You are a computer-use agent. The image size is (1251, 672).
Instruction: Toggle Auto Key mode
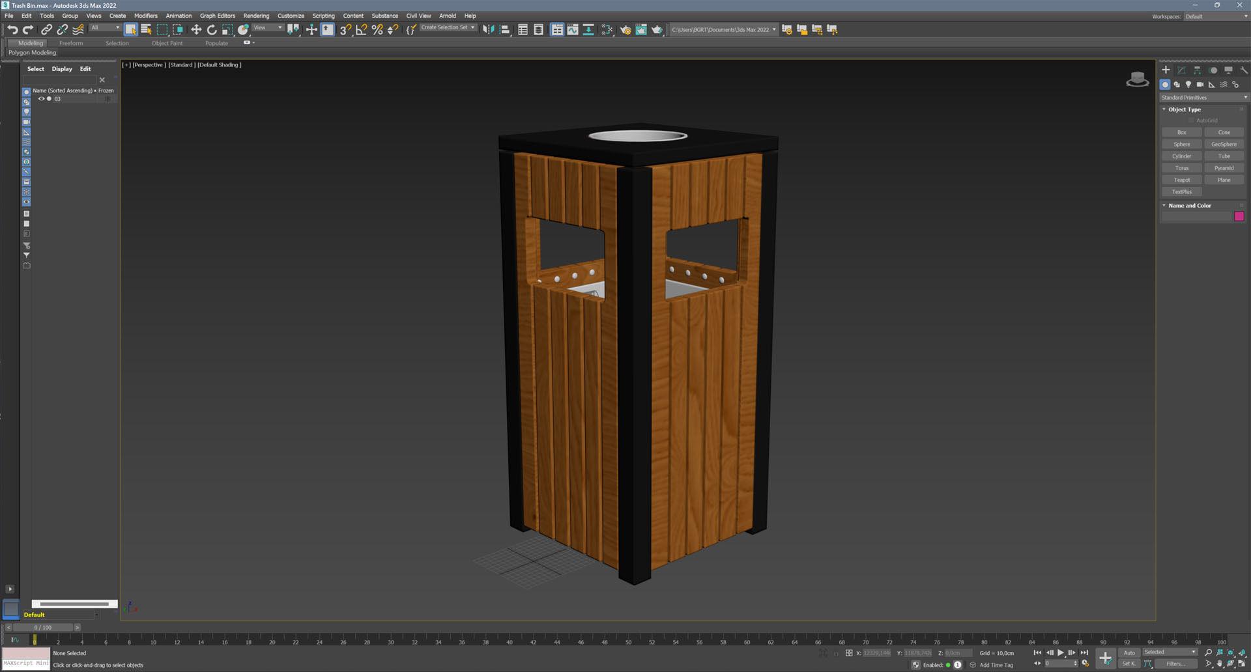click(x=1129, y=652)
